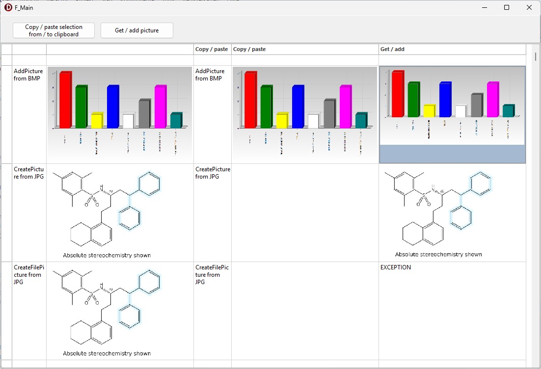The image size is (541, 369).
Task: Click the empty Copy / paste cell beside CreateFilePicture
Action: 304,310
